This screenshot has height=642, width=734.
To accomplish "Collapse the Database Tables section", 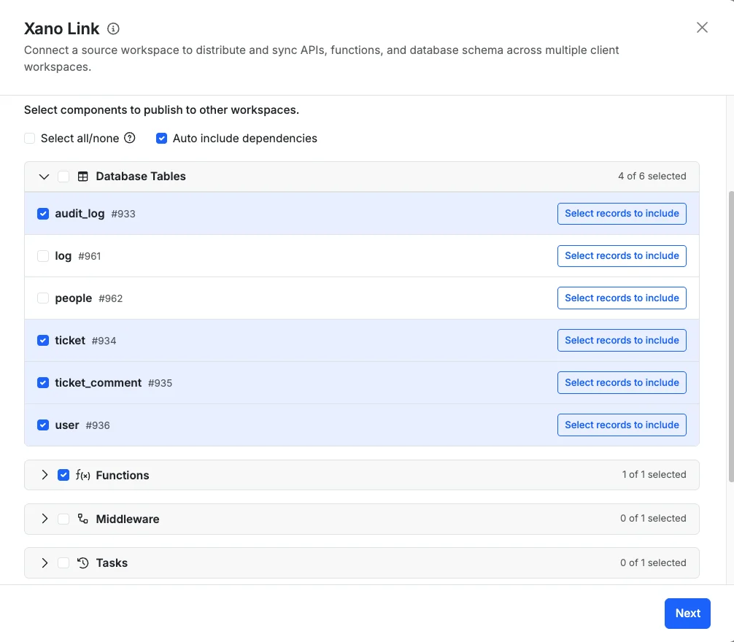I will point(44,177).
